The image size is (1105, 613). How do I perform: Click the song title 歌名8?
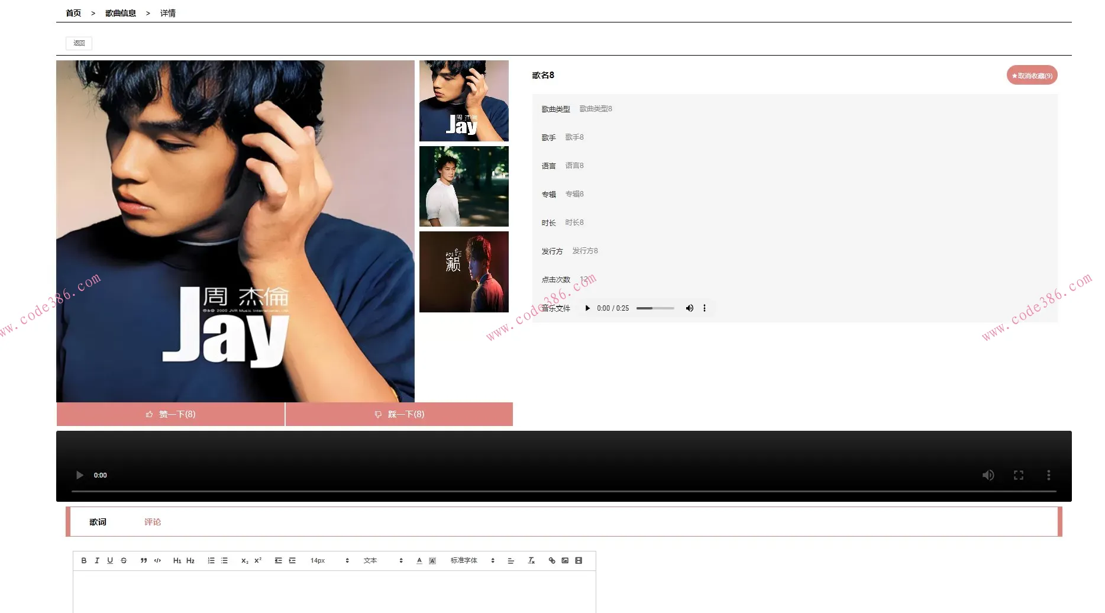click(543, 75)
